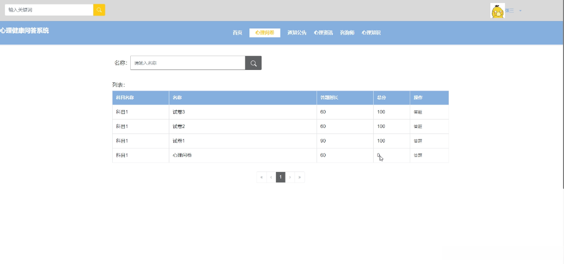Focus the 请输入名称 name input

(188, 63)
